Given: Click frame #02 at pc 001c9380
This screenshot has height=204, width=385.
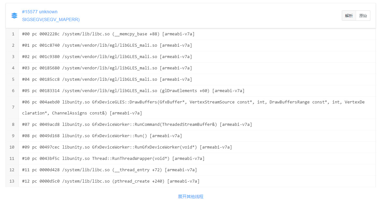Looking at the screenshot, I should pyautogui.click(x=107, y=57).
